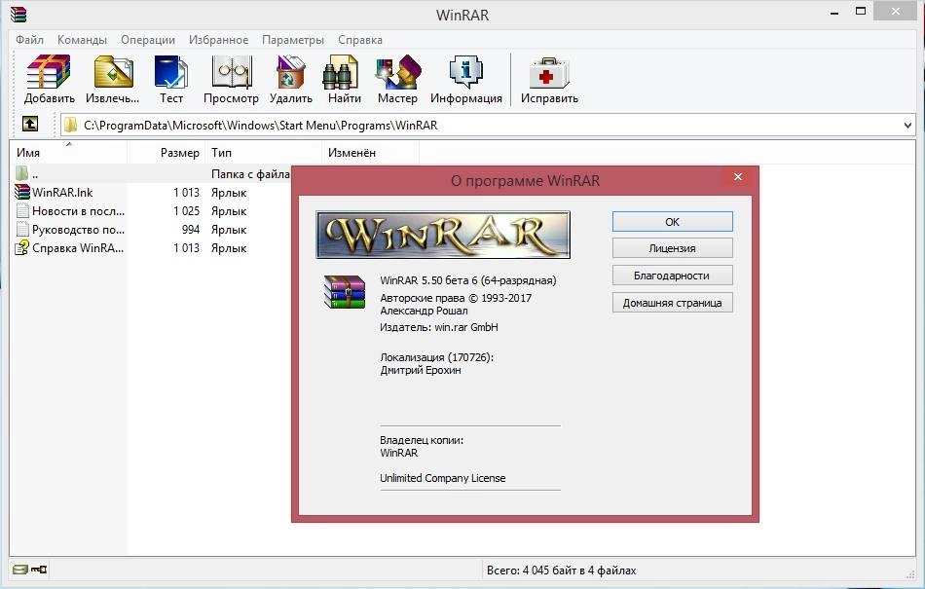925x589 pixels.
Task: Go up one folder level
Action: 30,124
